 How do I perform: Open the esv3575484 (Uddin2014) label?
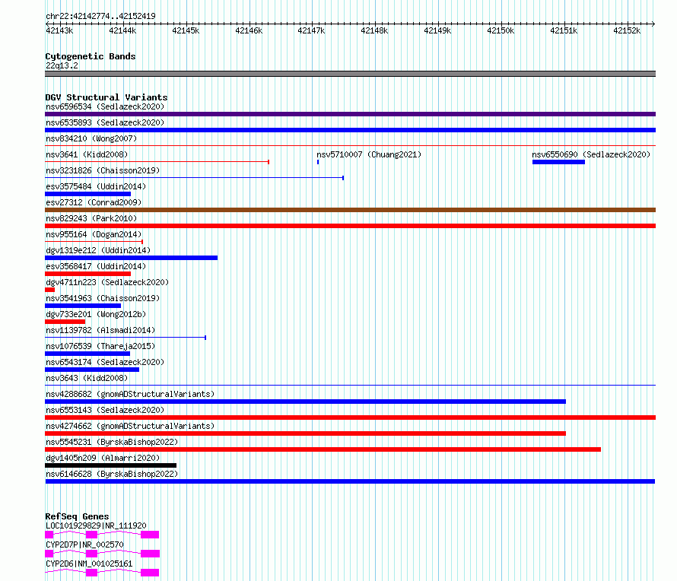pyautogui.click(x=96, y=186)
